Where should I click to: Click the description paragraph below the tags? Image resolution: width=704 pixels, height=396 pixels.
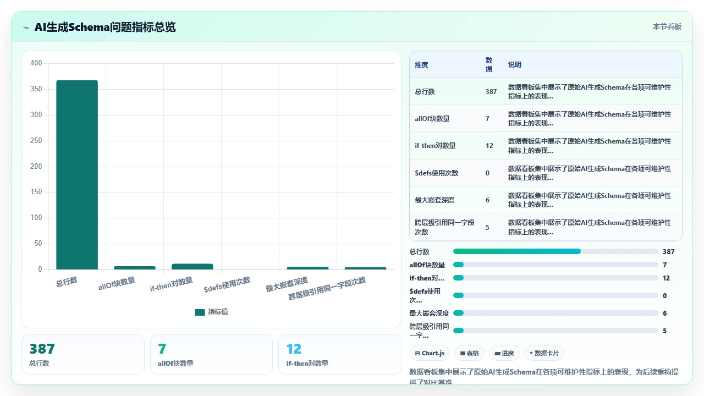544,377
